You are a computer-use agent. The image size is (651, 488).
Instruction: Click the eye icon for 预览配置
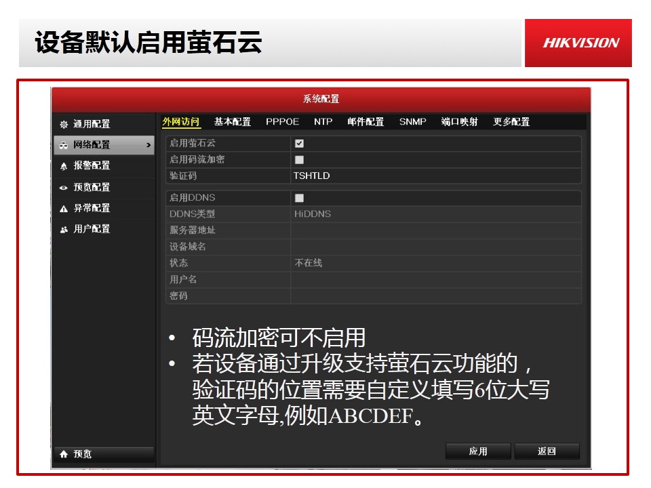(64, 188)
